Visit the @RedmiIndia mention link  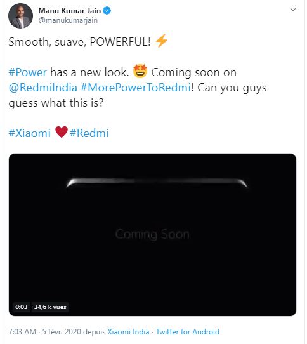click(43, 88)
